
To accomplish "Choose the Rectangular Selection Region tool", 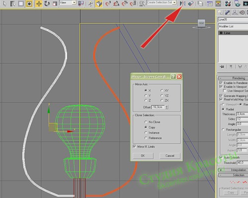I will pos(21,3).
